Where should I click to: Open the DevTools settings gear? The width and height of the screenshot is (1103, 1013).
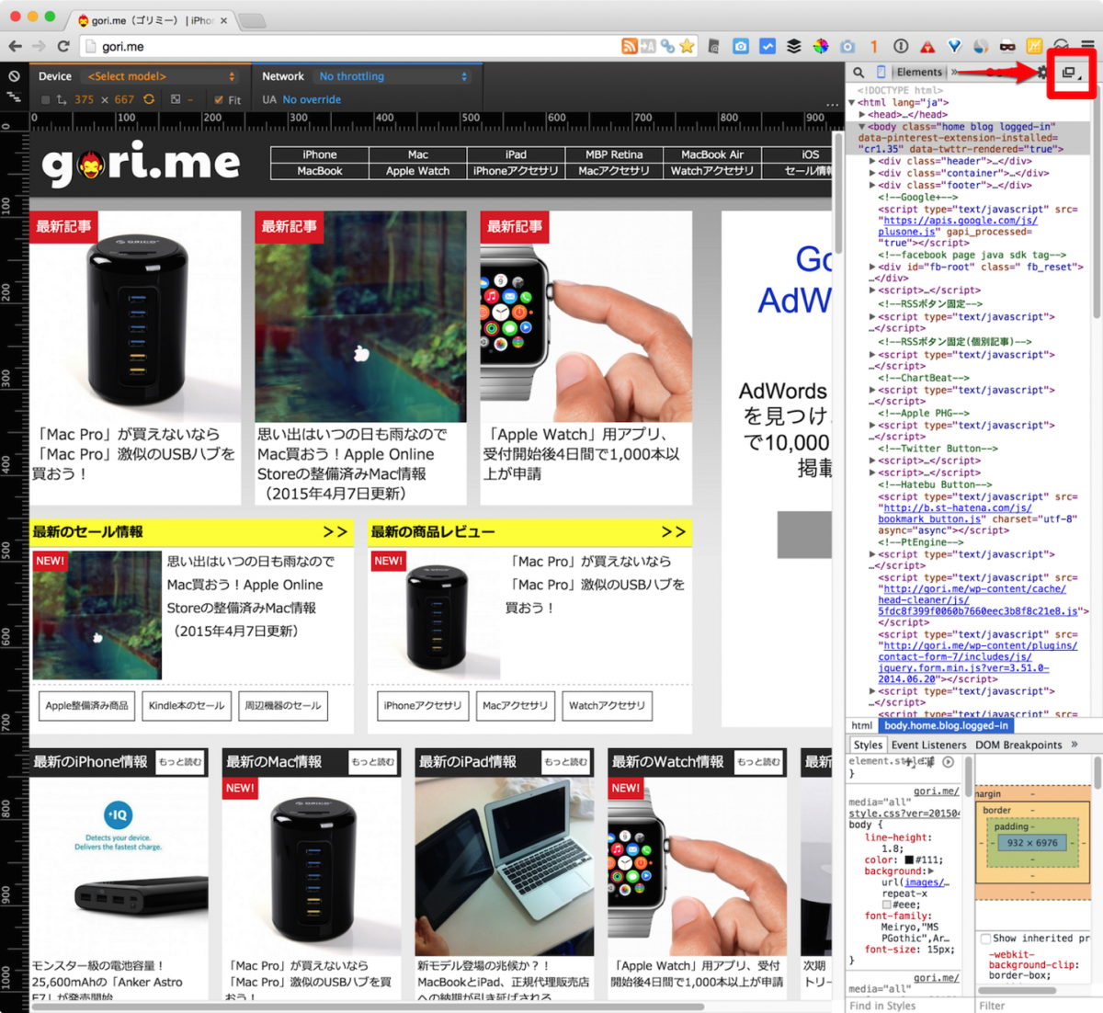[x=1043, y=73]
